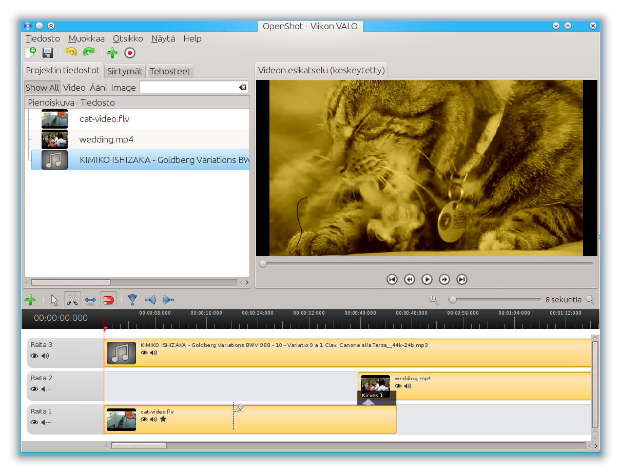The image size is (621, 474).
Task: Select Videon esikatselu tab
Action: pyautogui.click(x=321, y=70)
